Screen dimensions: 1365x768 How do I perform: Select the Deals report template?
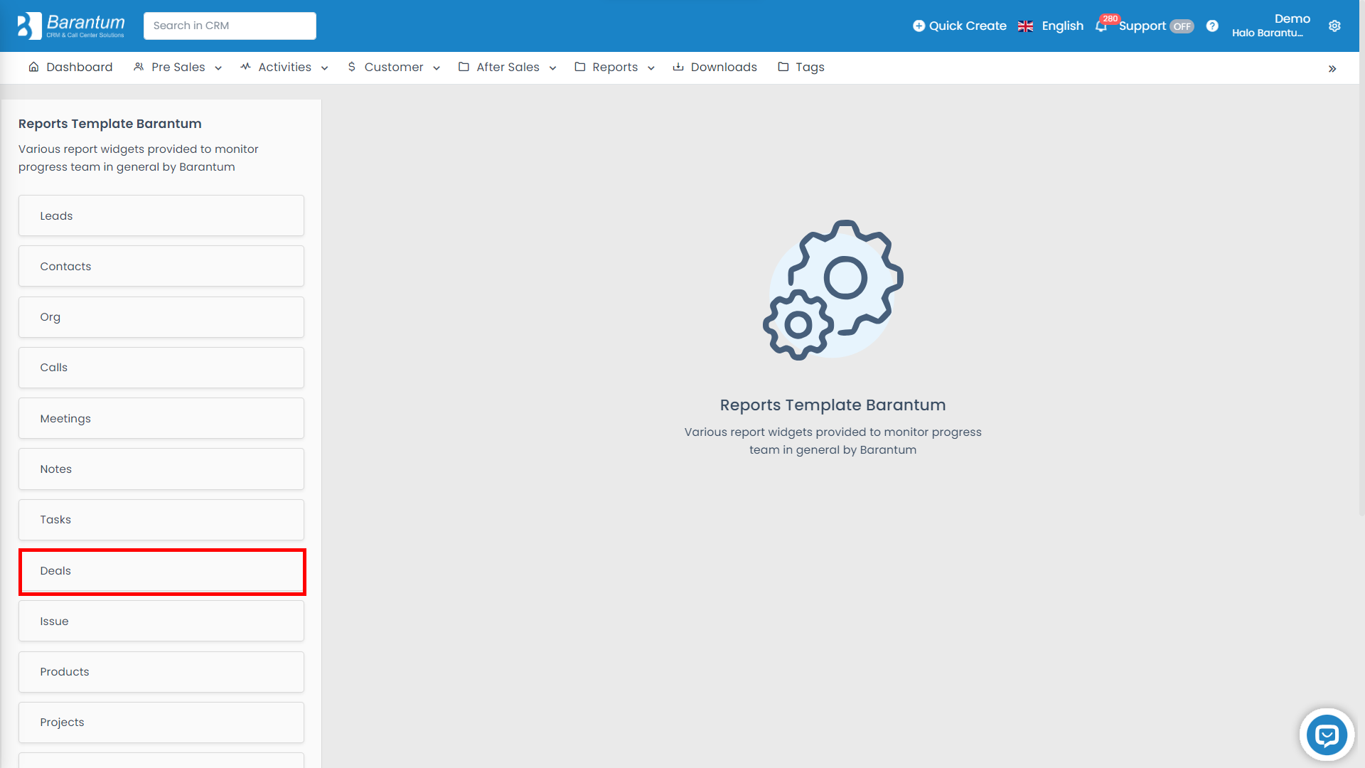(161, 570)
